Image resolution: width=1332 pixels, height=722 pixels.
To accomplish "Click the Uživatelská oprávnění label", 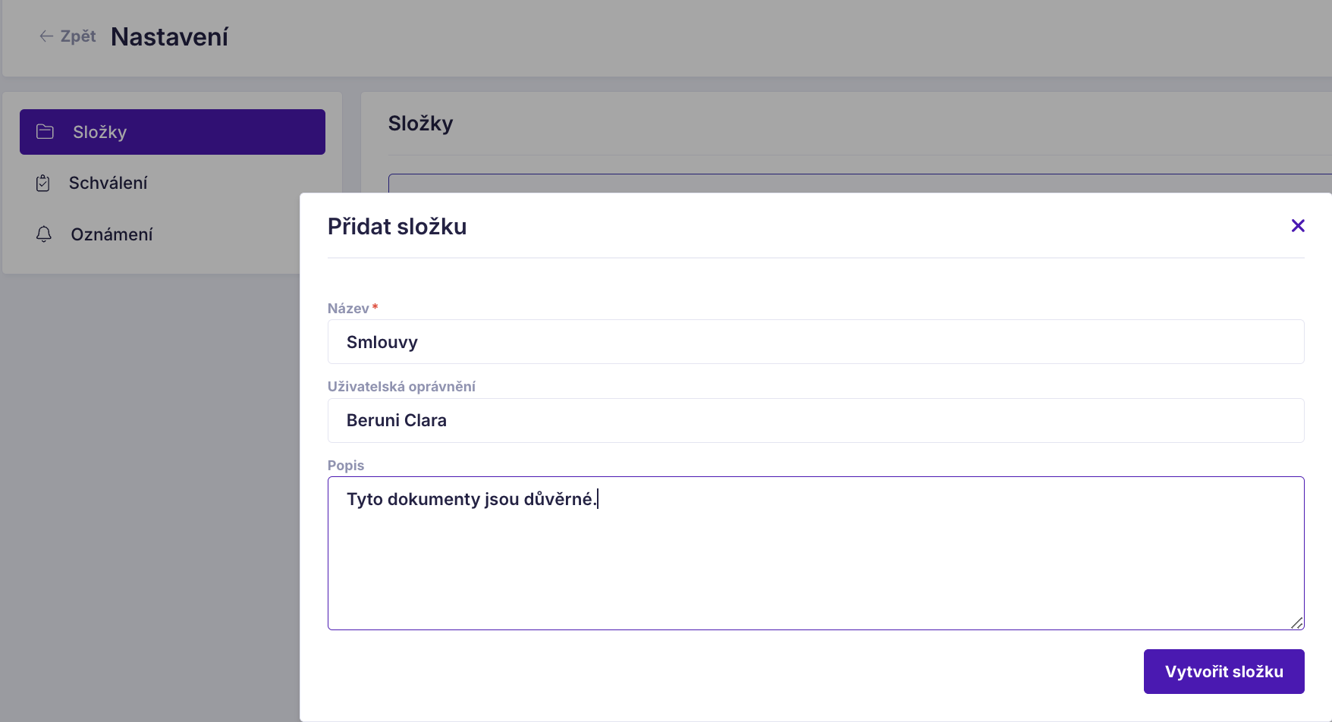I will click(401, 386).
